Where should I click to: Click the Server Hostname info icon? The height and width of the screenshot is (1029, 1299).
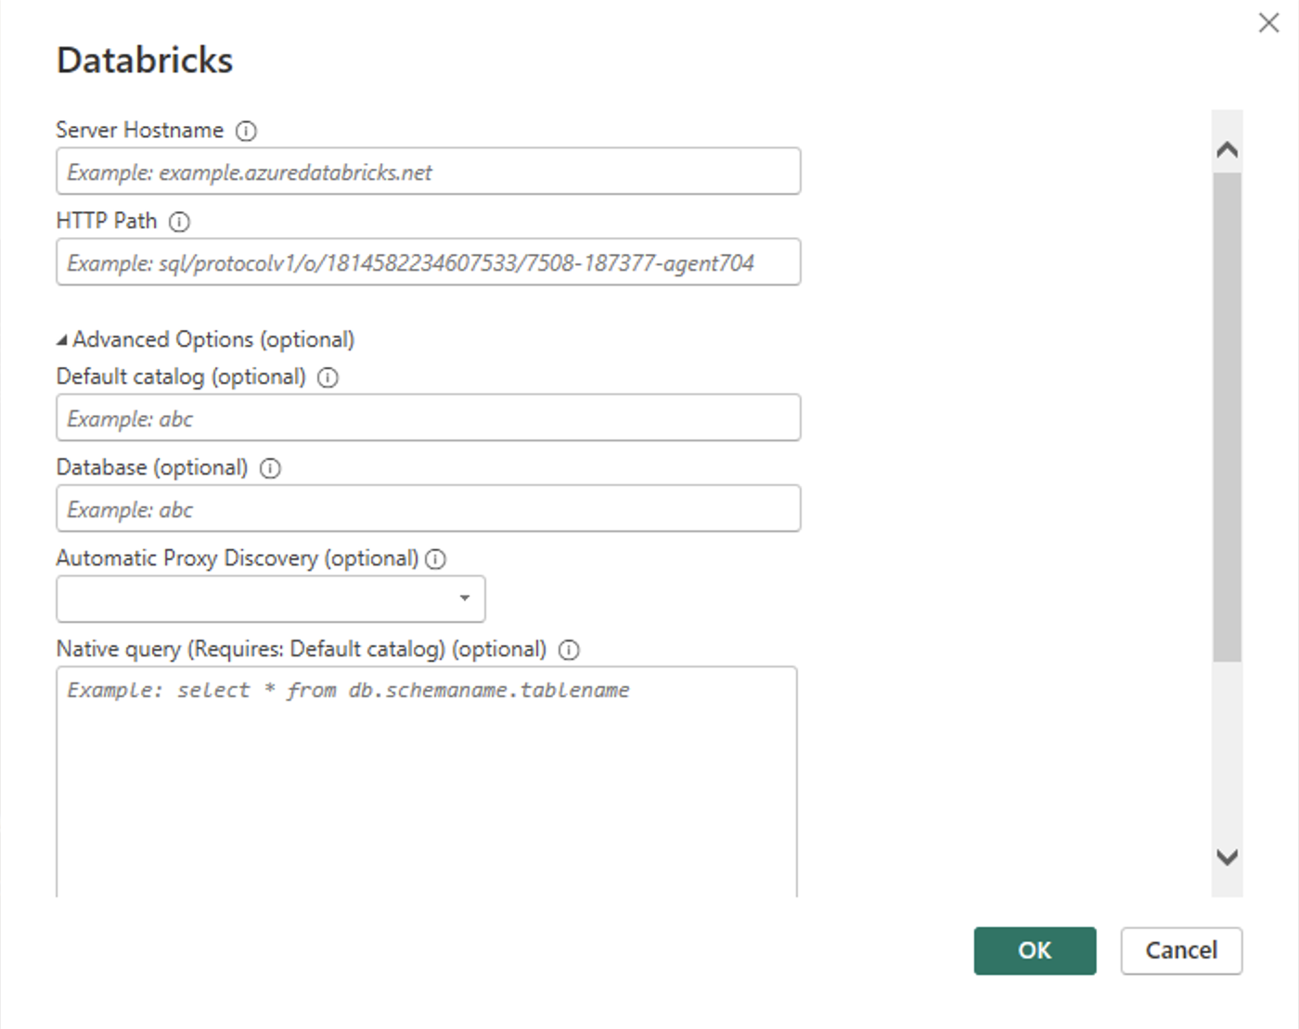[245, 131]
